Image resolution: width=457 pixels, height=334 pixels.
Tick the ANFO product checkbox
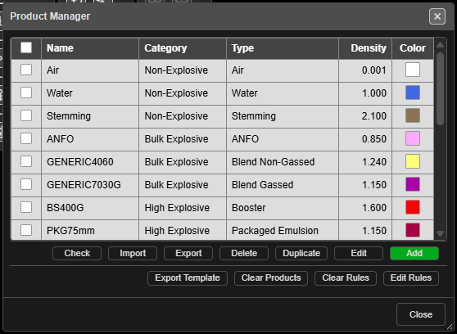[x=26, y=138]
